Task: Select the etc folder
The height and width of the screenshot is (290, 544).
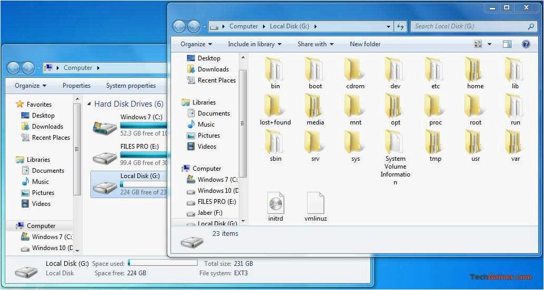Action: tap(436, 74)
